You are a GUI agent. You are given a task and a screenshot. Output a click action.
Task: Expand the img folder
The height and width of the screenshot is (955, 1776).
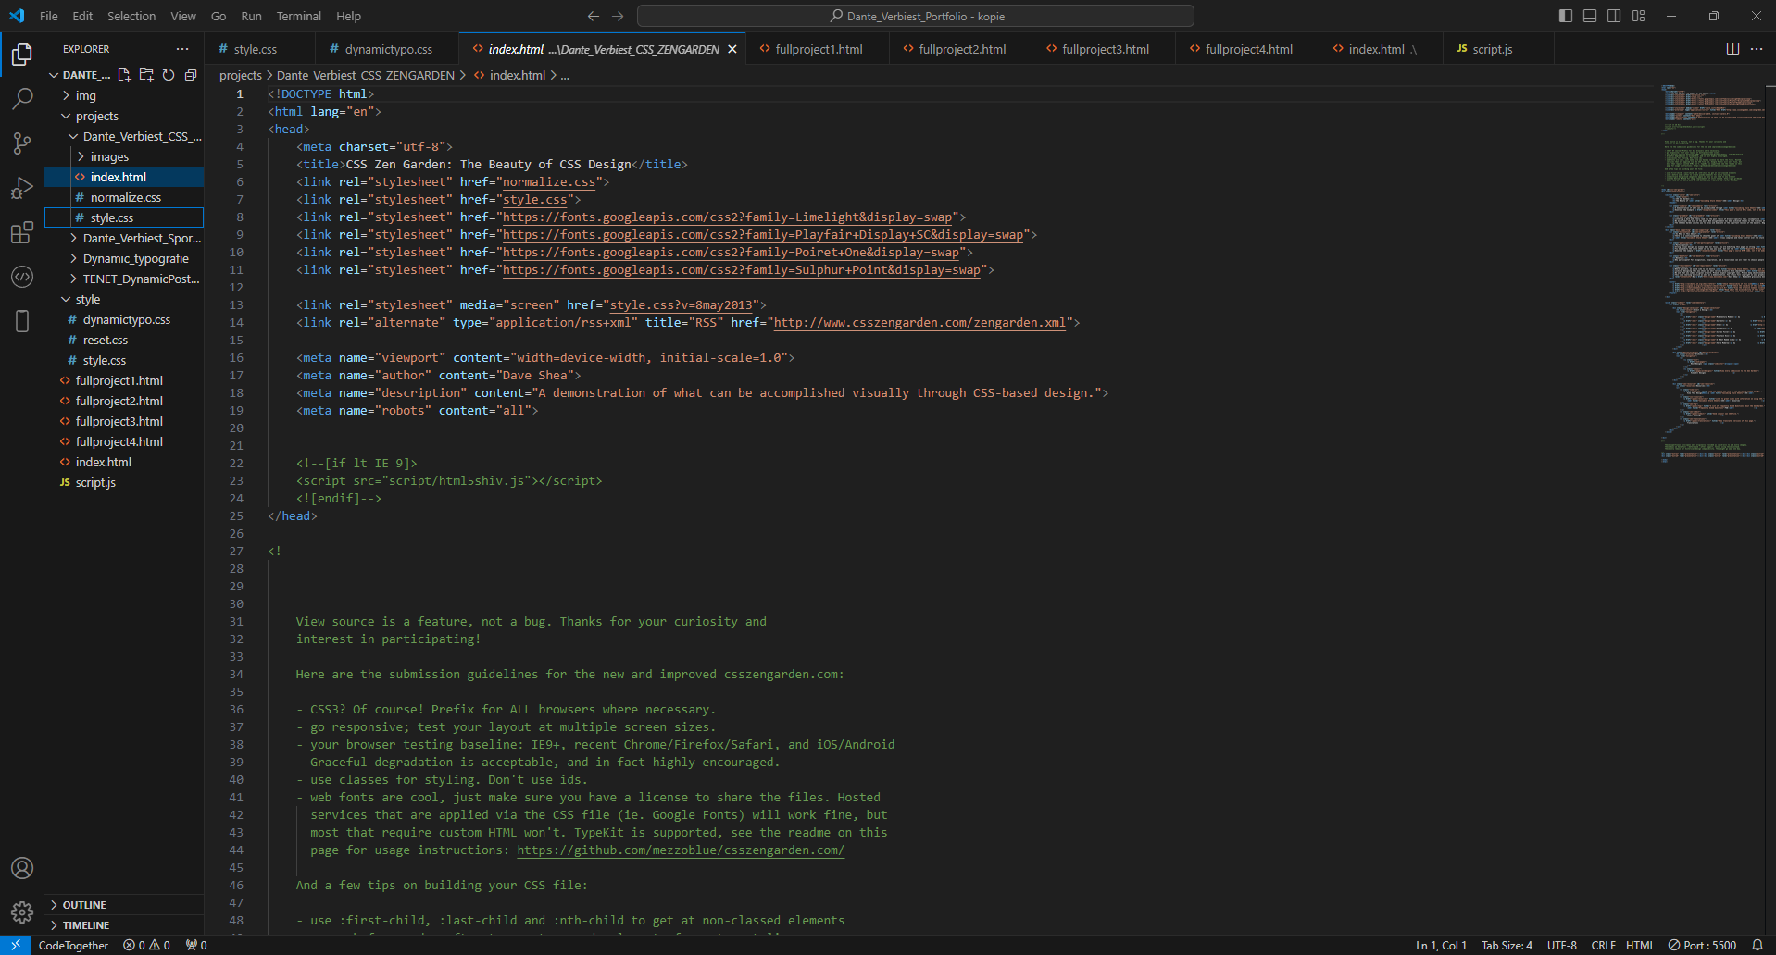[x=124, y=95]
